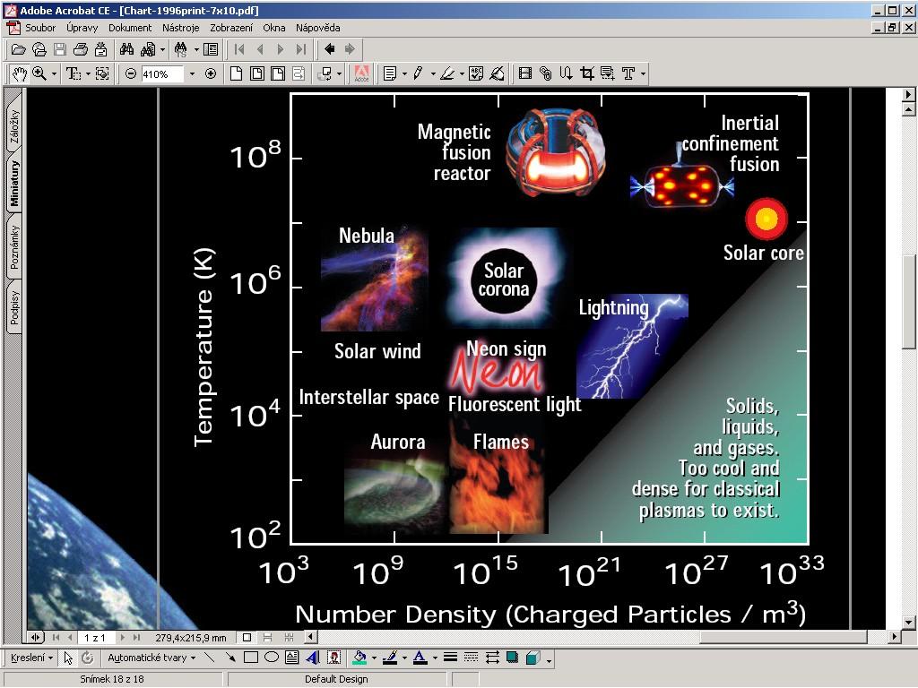Select the Article thread tool

coord(566,73)
